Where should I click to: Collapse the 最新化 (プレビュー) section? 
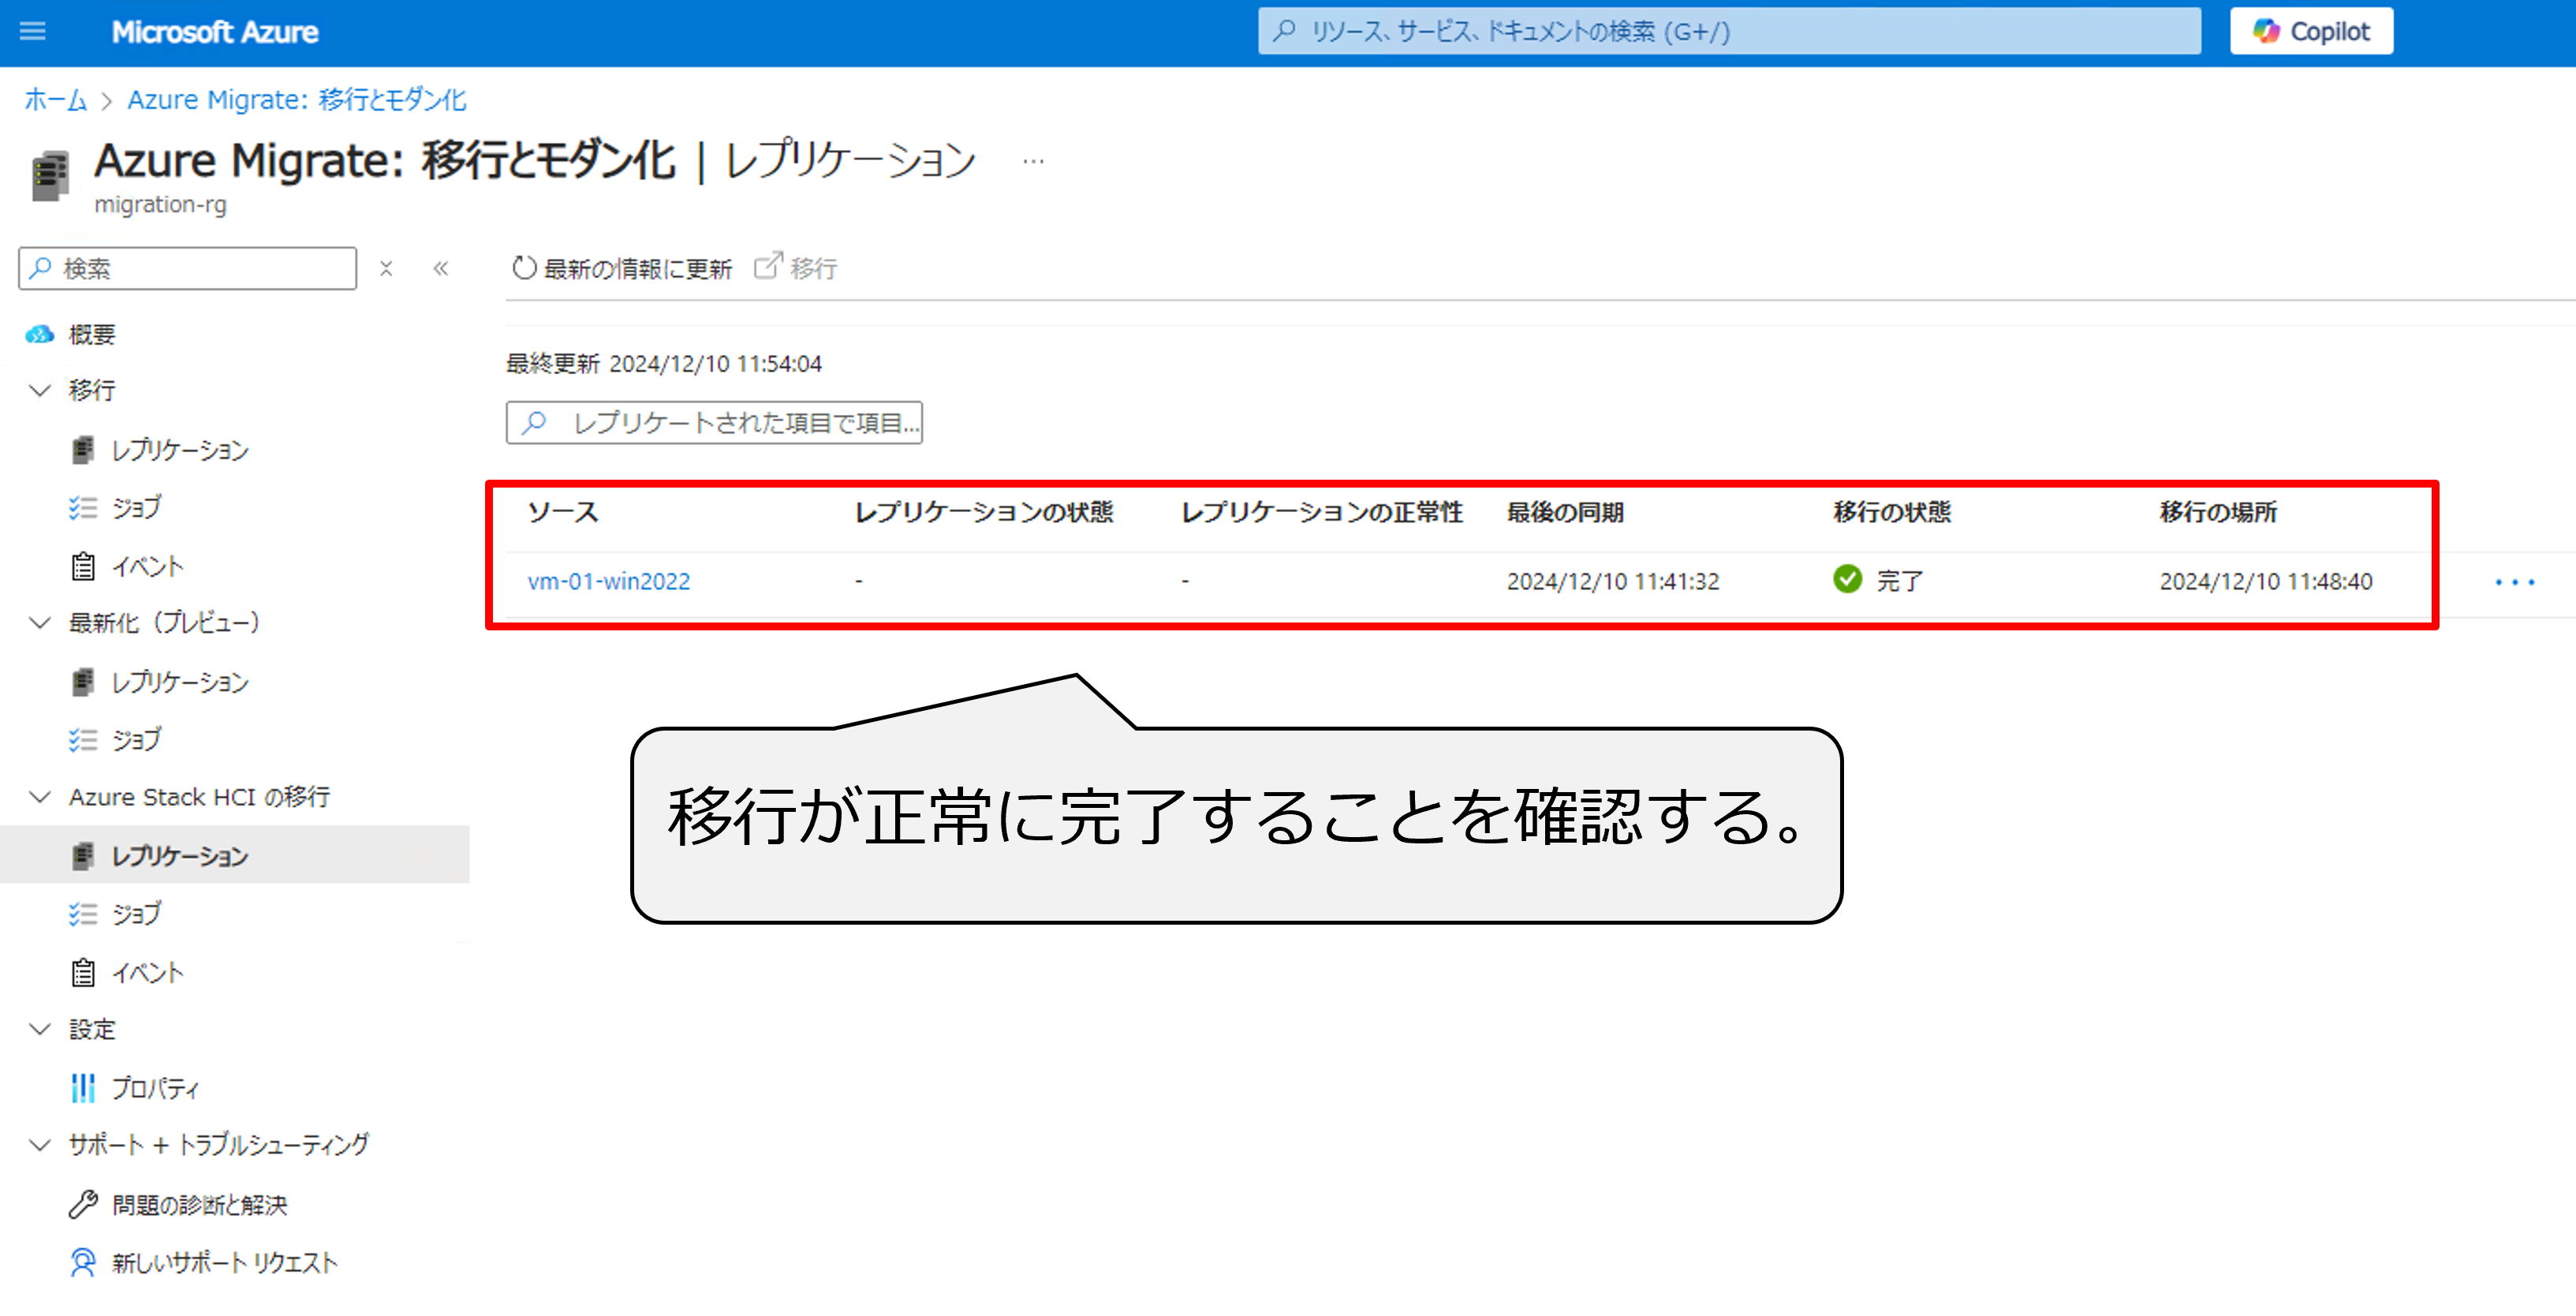coord(40,623)
